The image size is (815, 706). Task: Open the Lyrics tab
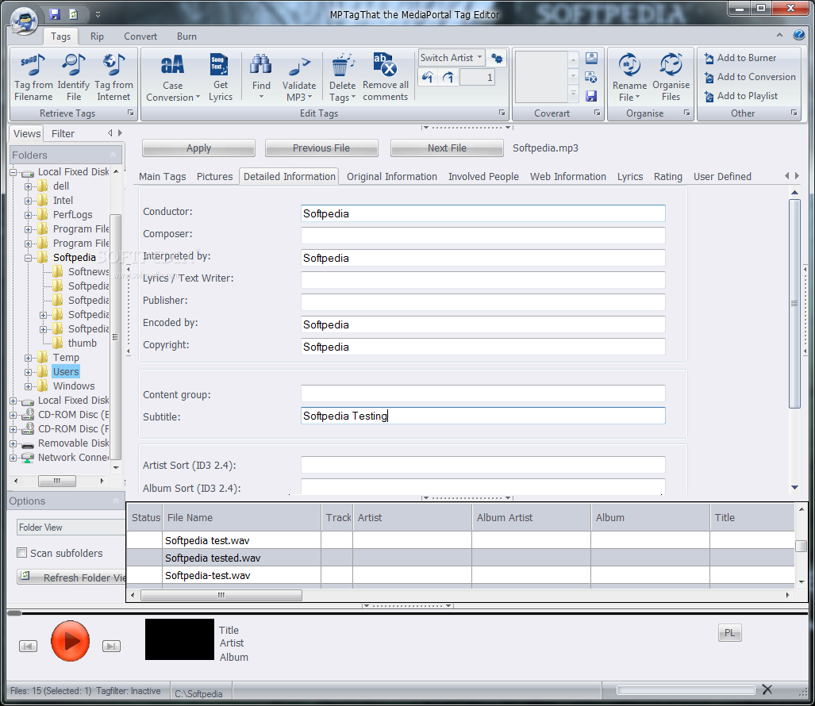[x=630, y=177]
